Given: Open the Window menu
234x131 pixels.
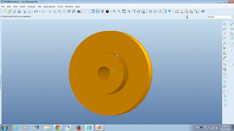Looking at the screenshot, I should coord(69,7).
